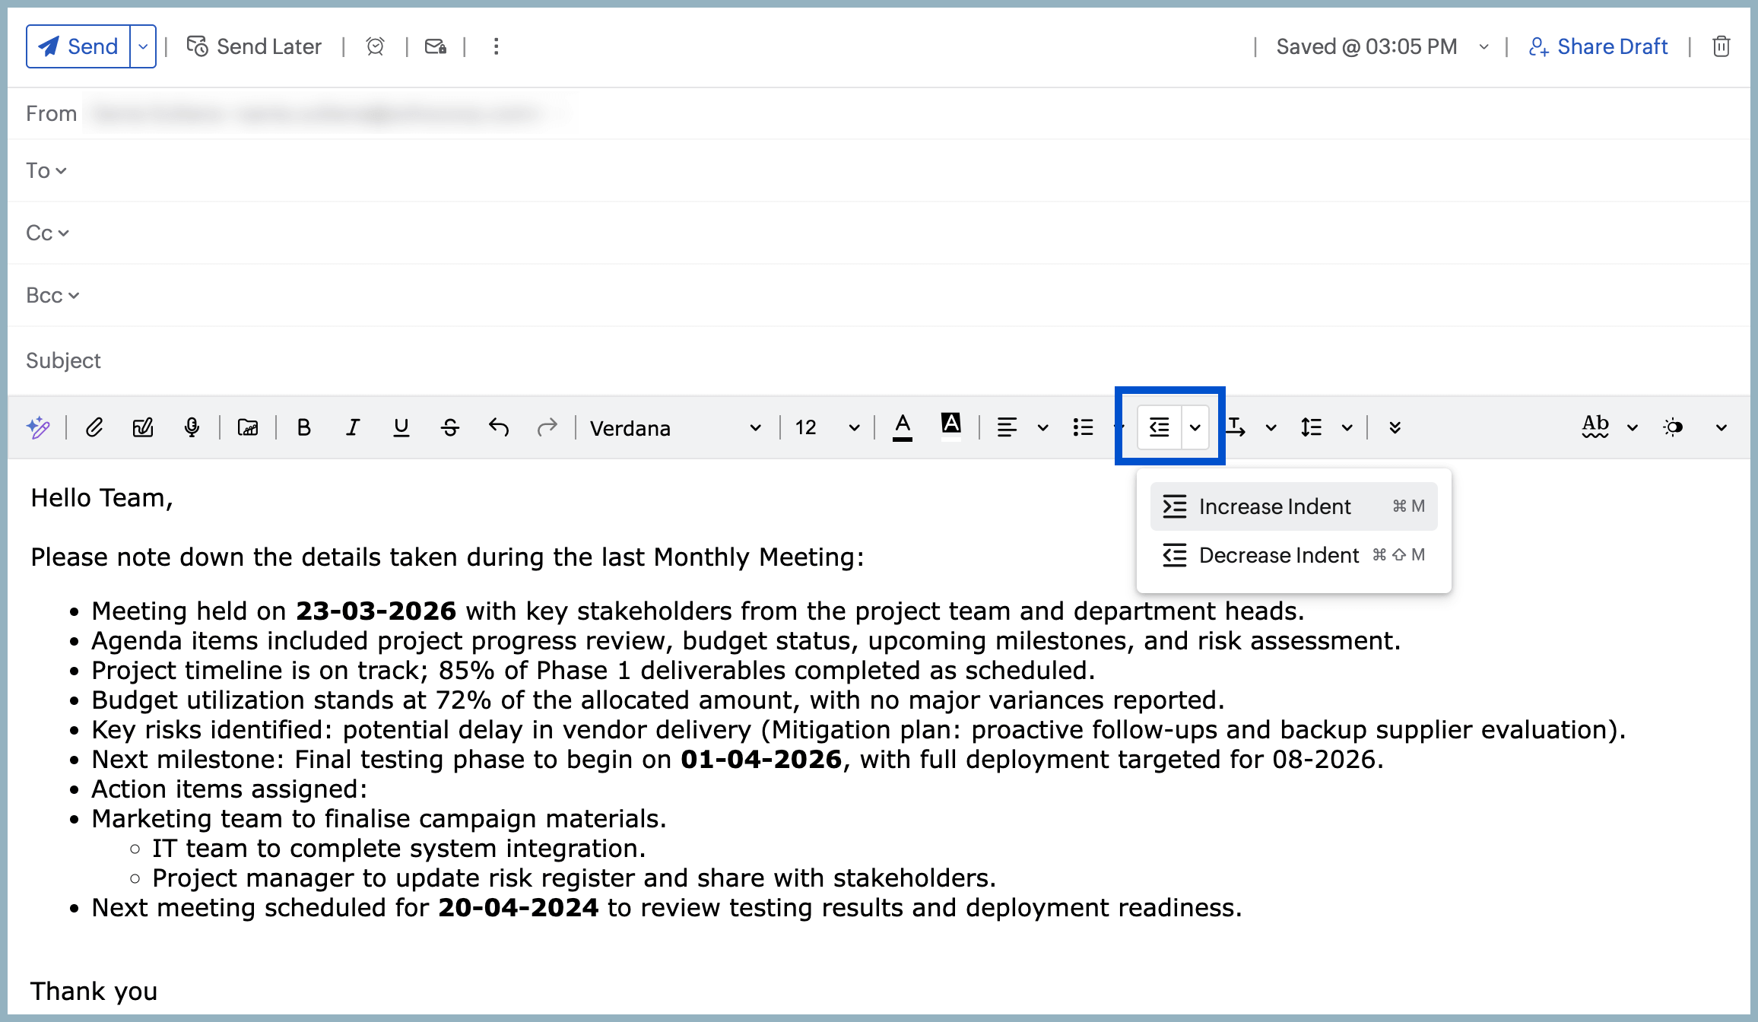Click the insert signature pen icon
The width and height of the screenshot is (1758, 1022).
pyautogui.click(x=143, y=427)
